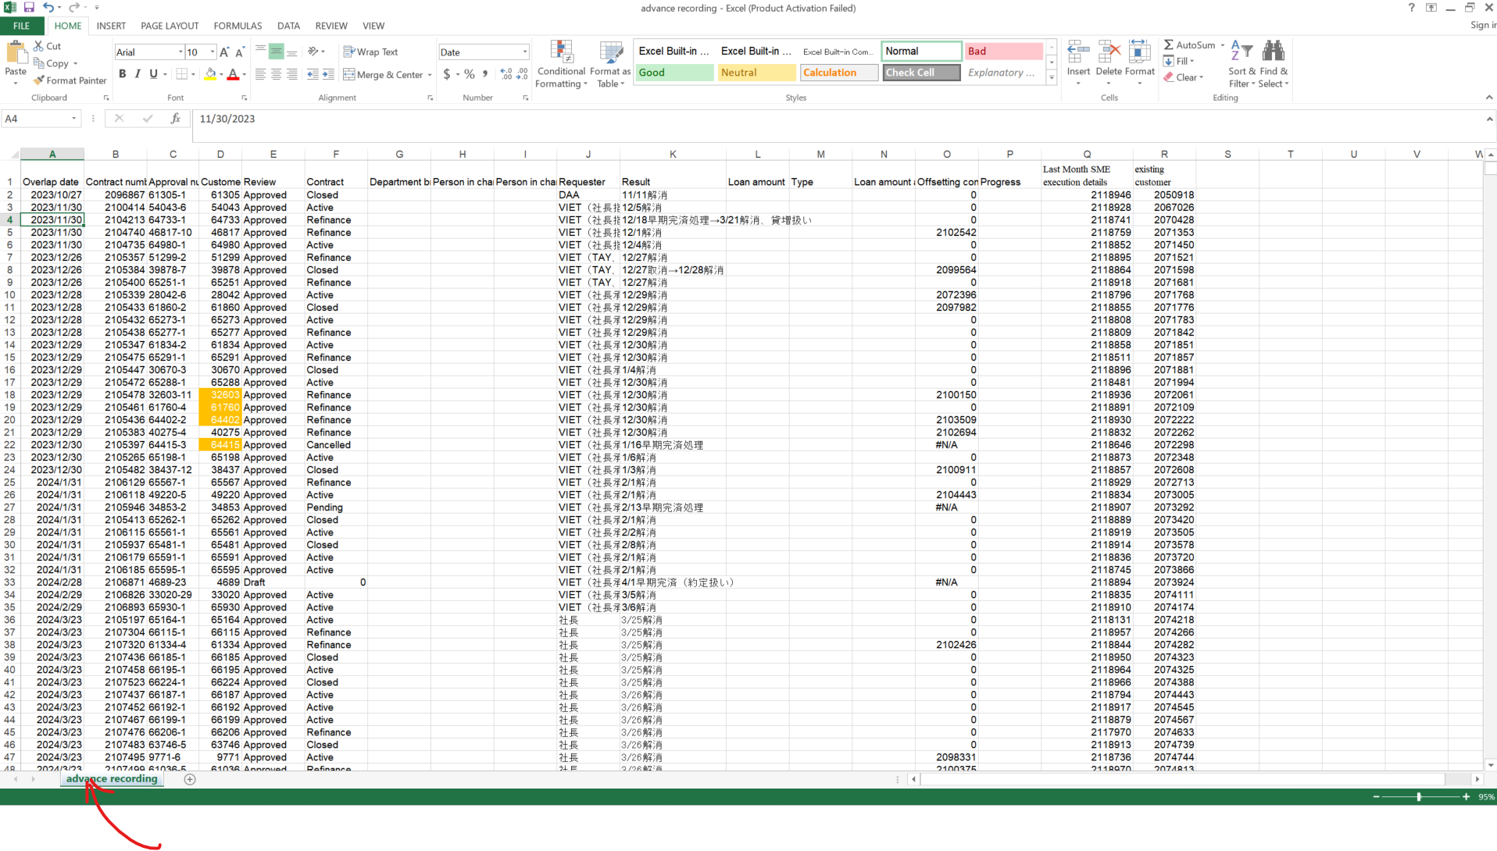
Task: Click the Format Painter brush
Action: (70, 80)
